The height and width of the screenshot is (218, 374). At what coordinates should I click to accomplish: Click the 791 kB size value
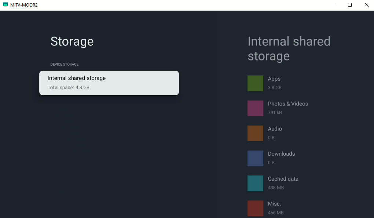coord(275,112)
